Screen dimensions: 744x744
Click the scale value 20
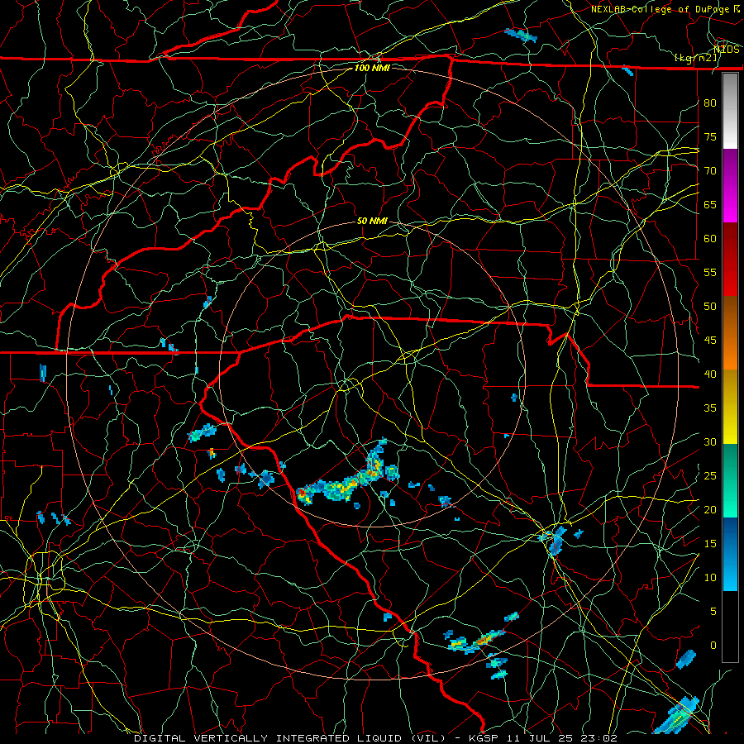point(710,509)
